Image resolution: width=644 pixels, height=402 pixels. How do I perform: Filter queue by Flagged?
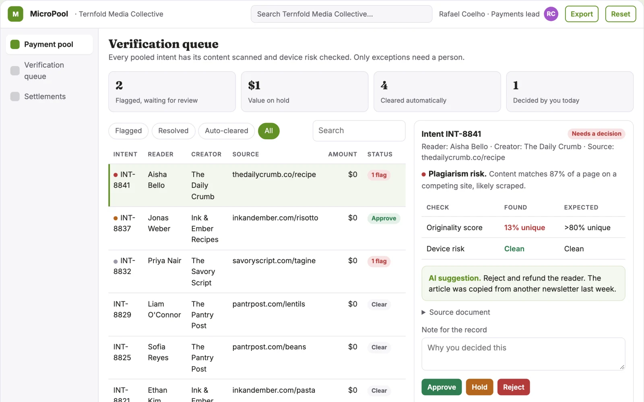(x=128, y=131)
